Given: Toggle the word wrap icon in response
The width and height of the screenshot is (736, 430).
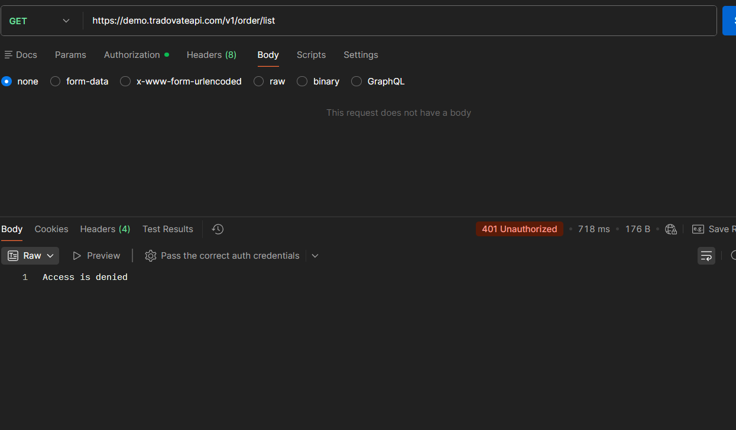Looking at the screenshot, I should pos(706,256).
